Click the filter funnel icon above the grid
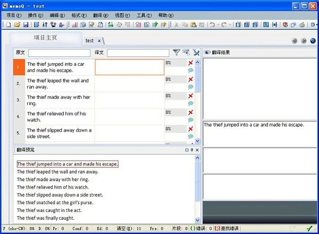The image size is (319, 234). (177, 52)
